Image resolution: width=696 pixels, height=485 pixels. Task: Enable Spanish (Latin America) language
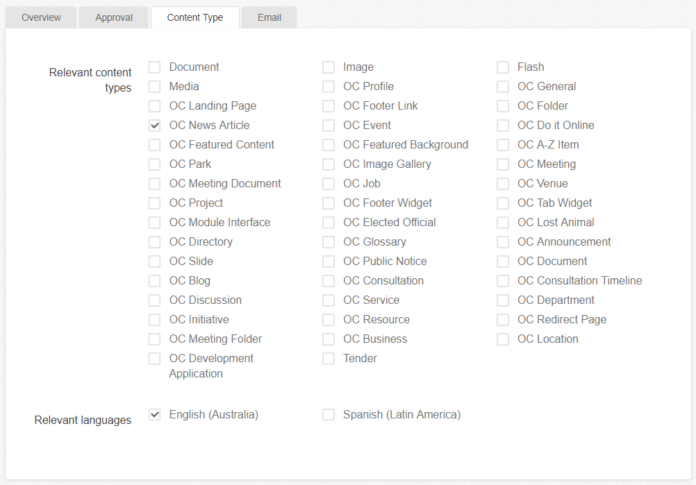click(329, 414)
